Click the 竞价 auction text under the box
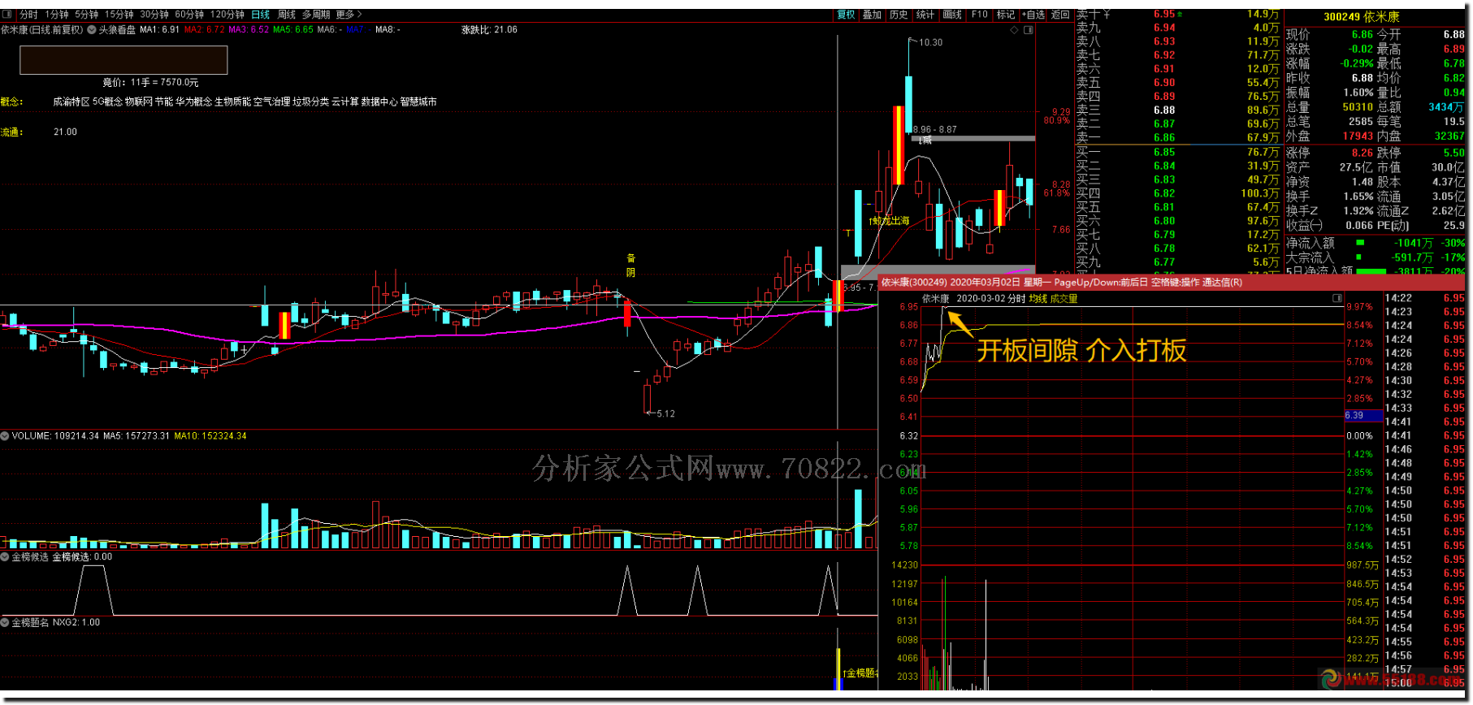 tap(150, 82)
